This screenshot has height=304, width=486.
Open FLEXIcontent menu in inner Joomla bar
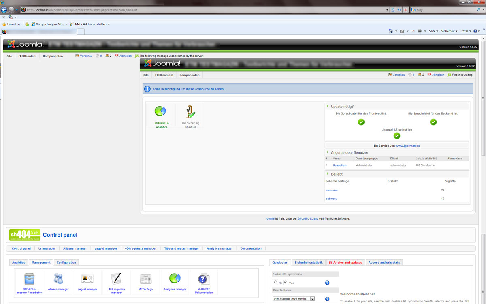click(x=164, y=75)
